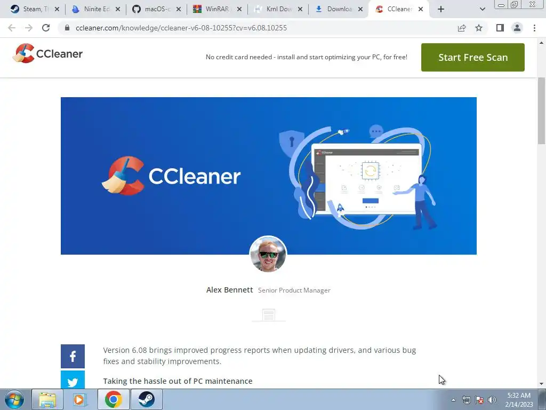Click the taskbar clock and date
Image resolution: width=546 pixels, height=410 pixels.
click(x=519, y=400)
